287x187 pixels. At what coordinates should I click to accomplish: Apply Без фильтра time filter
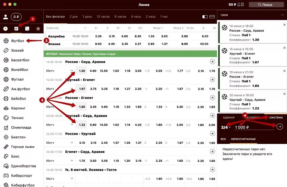click(55, 17)
